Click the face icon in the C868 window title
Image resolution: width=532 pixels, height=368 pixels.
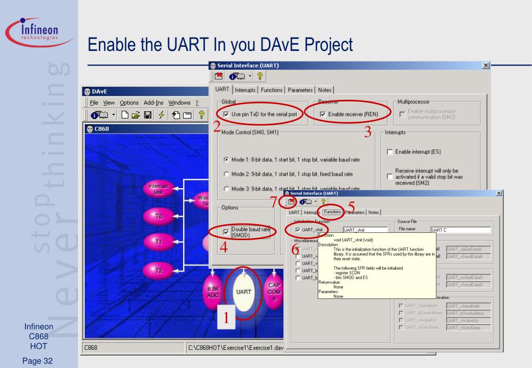[89, 129]
